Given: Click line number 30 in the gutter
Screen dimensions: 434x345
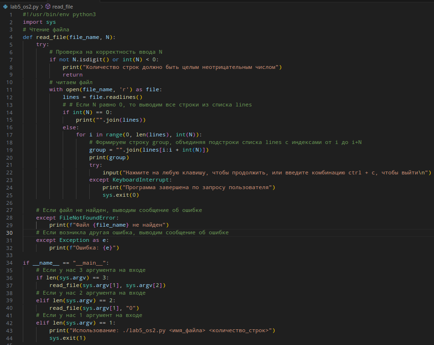Looking at the screenshot, I should (9, 233).
